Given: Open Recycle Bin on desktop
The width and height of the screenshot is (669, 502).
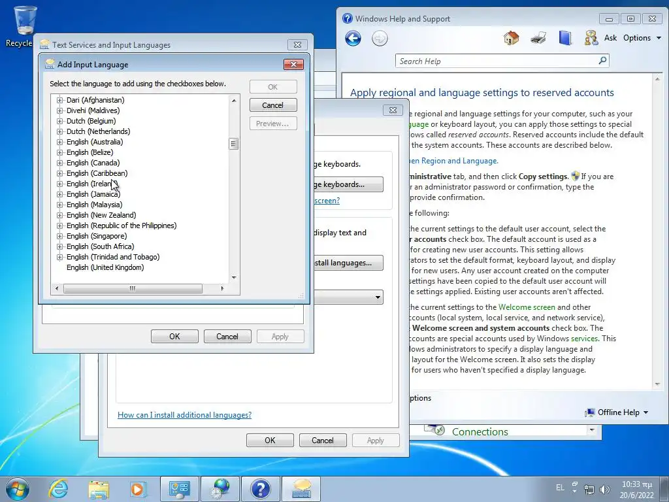Looking at the screenshot, I should click(x=24, y=26).
